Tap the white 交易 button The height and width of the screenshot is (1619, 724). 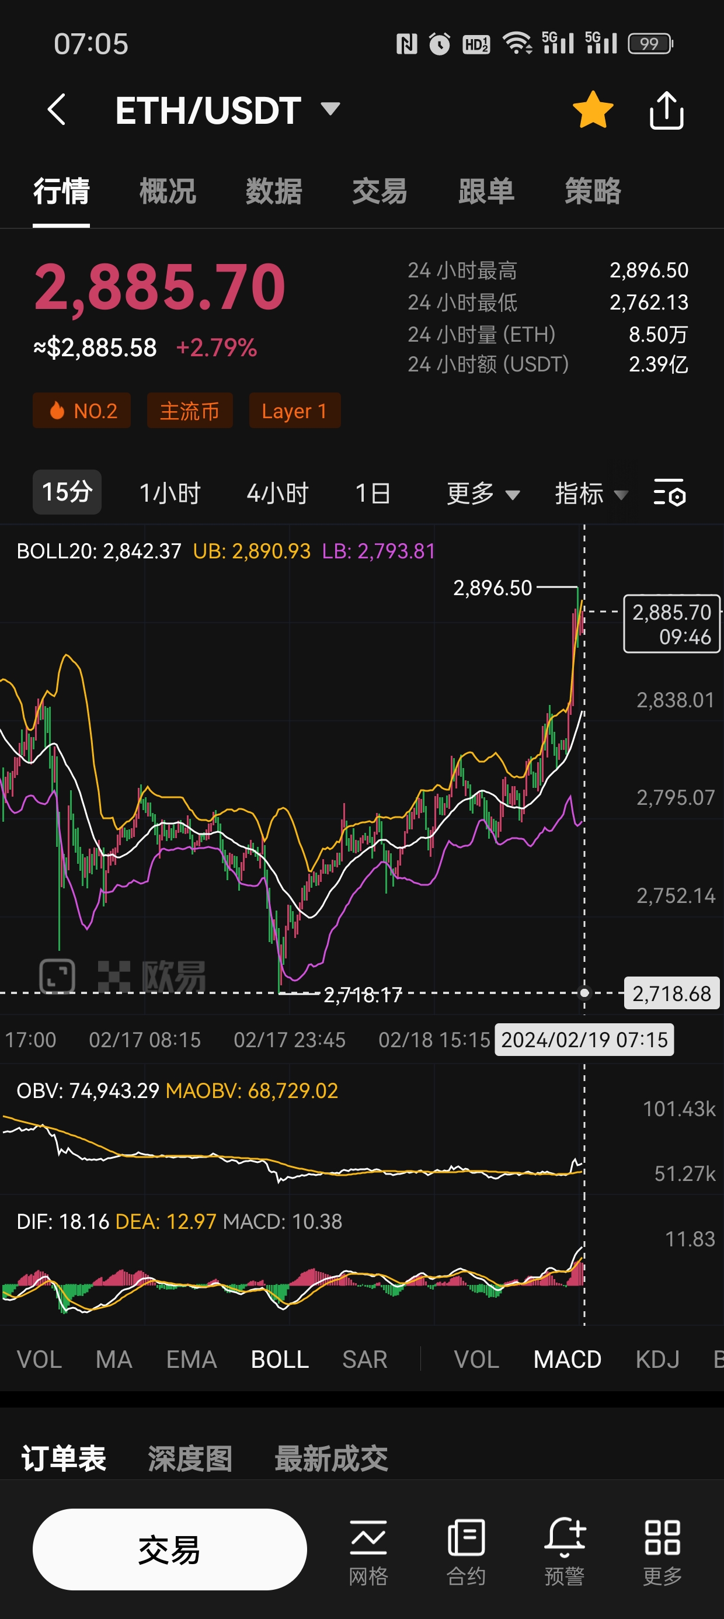coord(170,1549)
